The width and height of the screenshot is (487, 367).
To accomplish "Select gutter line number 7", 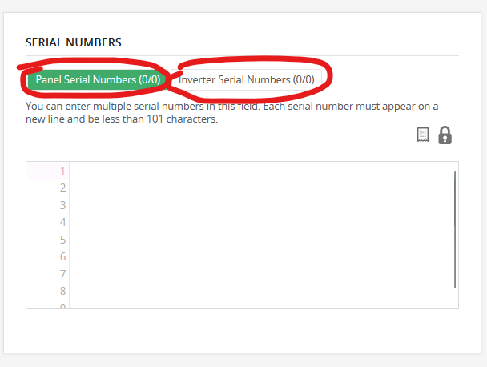I will (62, 274).
